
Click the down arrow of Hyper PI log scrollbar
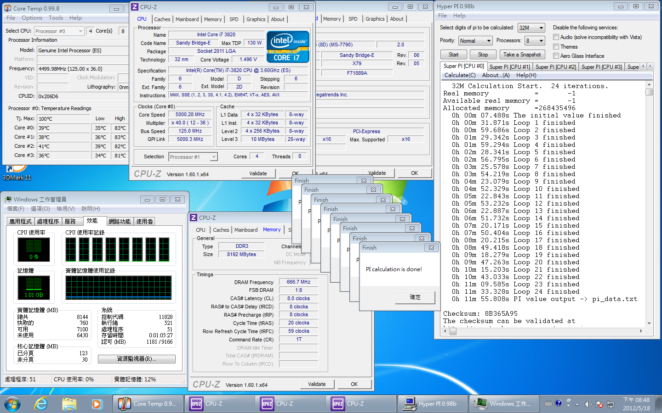point(649,323)
